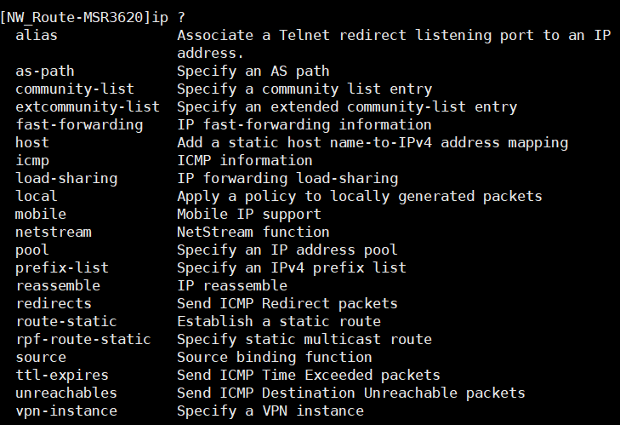620x425 pixels.
Task: Click the load-sharing command keyword
Action: point(66,178)
